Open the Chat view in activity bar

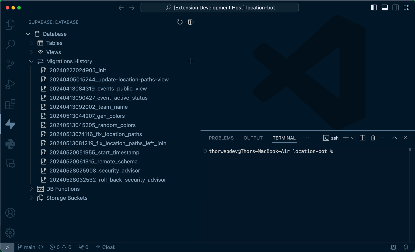(x=10, y=164)
